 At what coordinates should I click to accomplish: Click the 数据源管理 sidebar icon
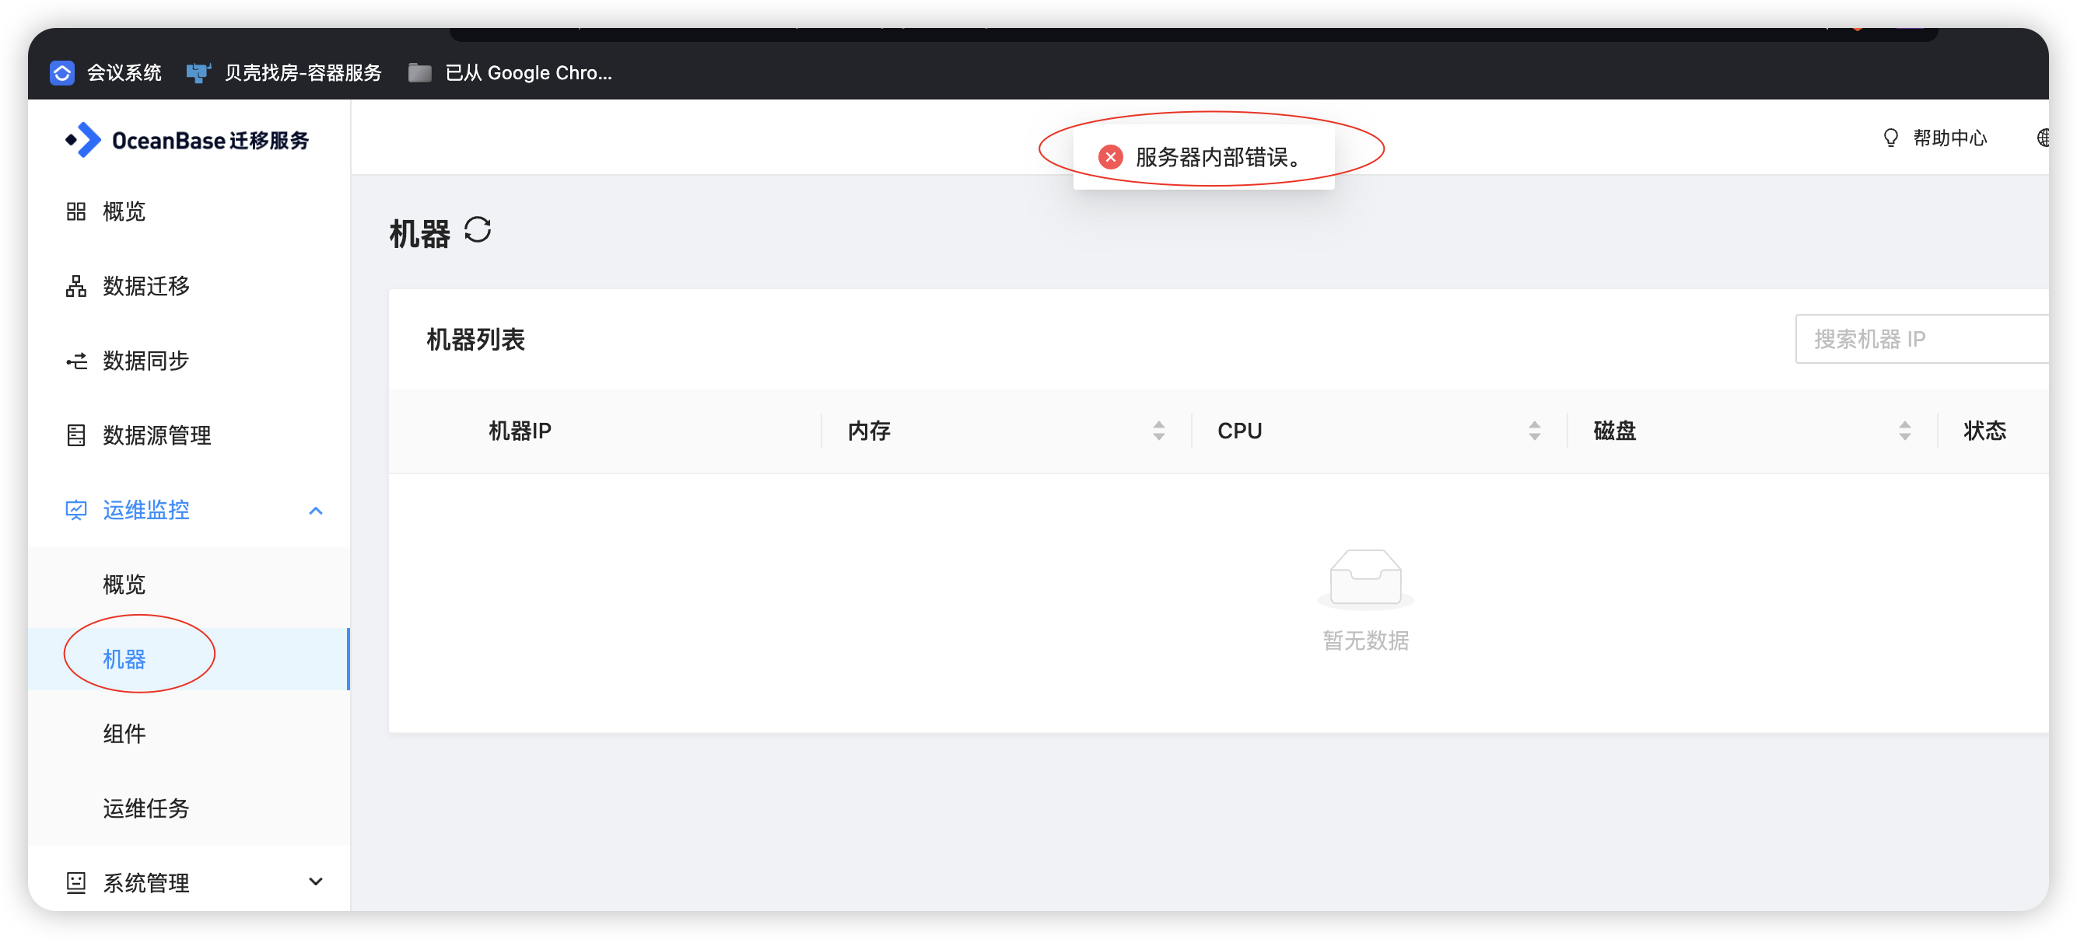click(75, 435)
